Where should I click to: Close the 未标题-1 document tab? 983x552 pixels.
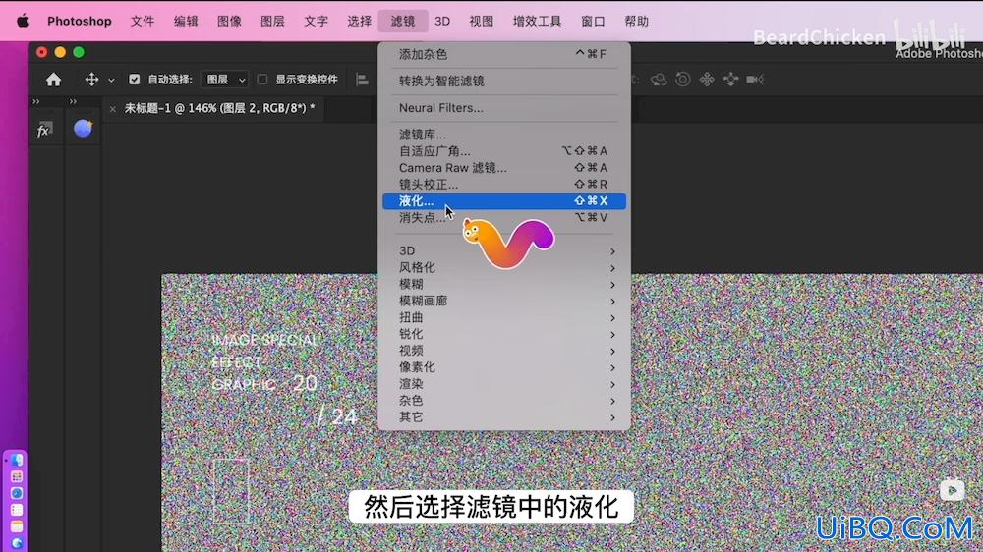(113, 109)
